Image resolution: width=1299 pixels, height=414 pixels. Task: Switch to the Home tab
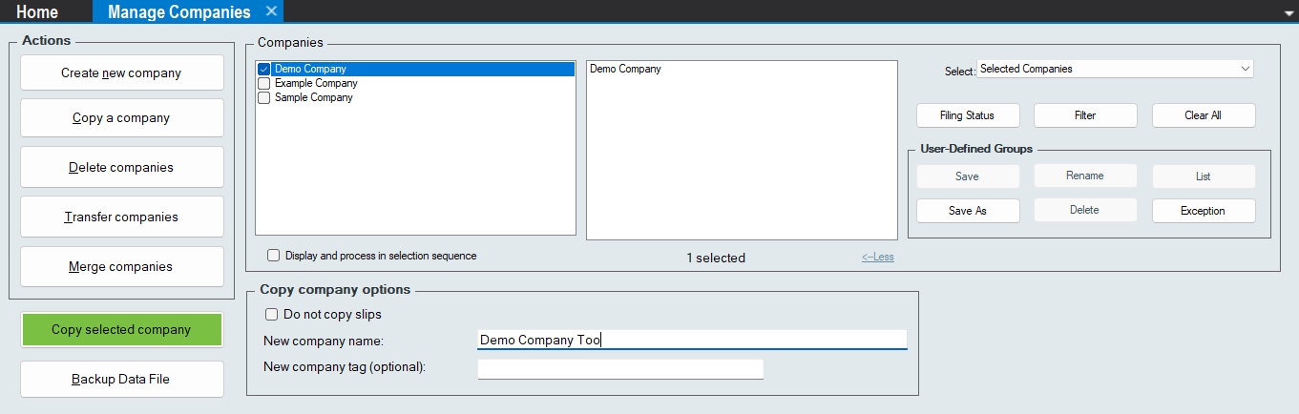point(37,12)
